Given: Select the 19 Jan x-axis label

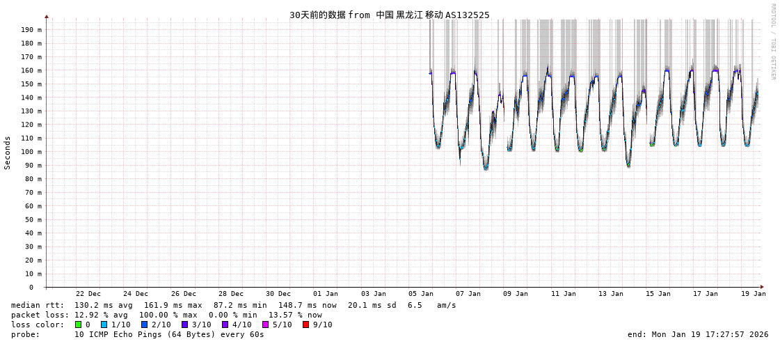Looking at the screenshot, I should [753, 294].
